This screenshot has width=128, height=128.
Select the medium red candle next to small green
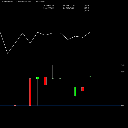(45, 81)
